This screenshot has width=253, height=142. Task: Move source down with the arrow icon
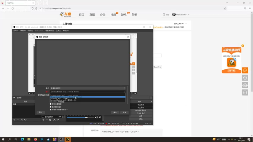(x=58, y=120)
